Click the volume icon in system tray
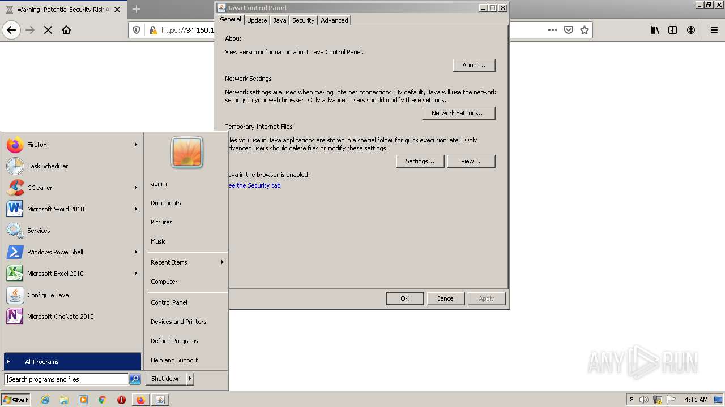The height and width of the screenshot is (407, 725). click(x=644, y=400)
